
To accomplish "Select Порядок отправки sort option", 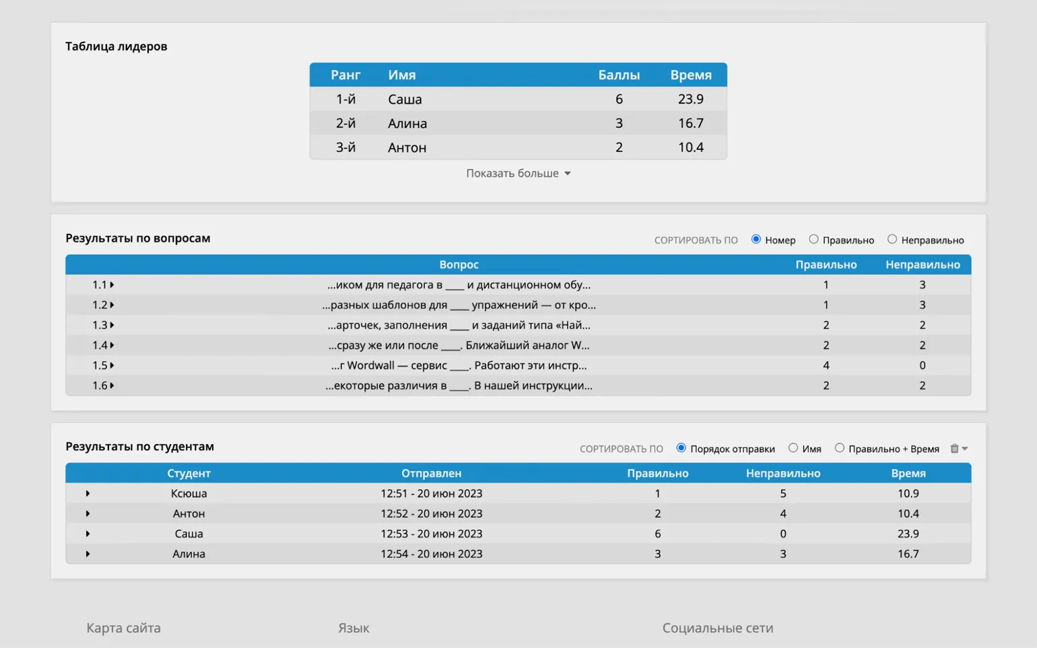I will coord(681,448).
